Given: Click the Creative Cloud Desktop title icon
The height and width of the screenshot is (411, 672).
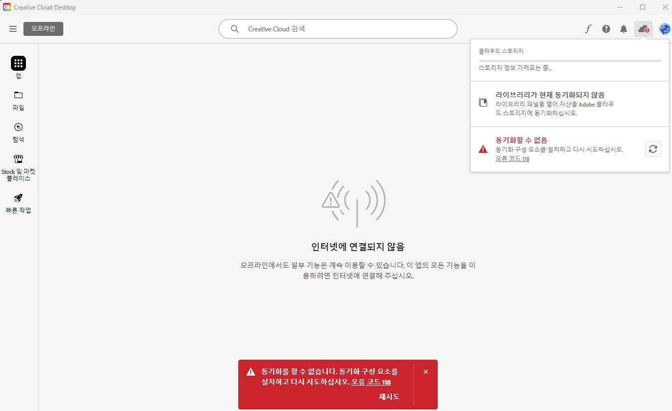Looking at the screenshot, I should (6, 7).
